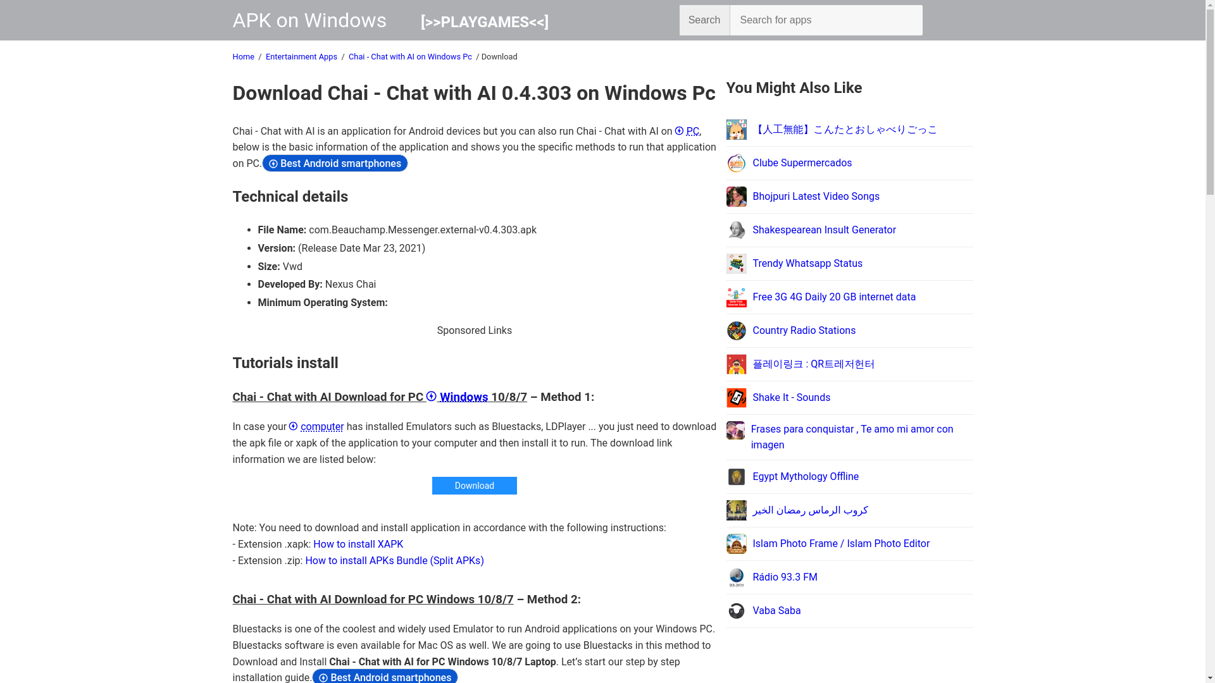
Task: Click the Trendy Whatsapp Status icon
Action: point(736,264)
